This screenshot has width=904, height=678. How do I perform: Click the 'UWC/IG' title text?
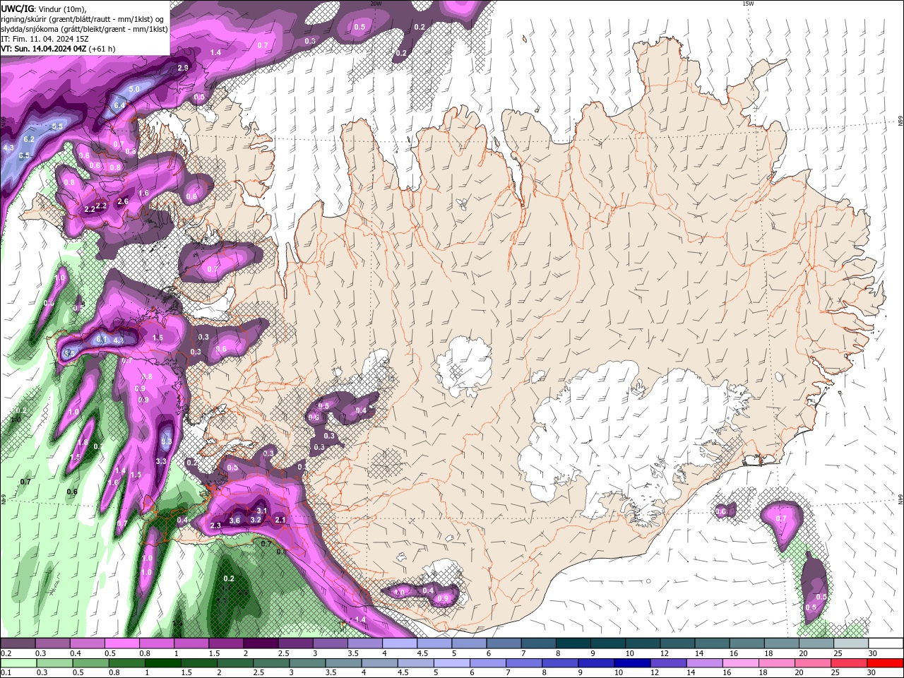18,8
